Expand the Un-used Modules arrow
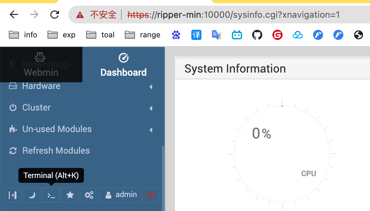The height and width of the screenshot is (211, 370). (x=151, y=130)
